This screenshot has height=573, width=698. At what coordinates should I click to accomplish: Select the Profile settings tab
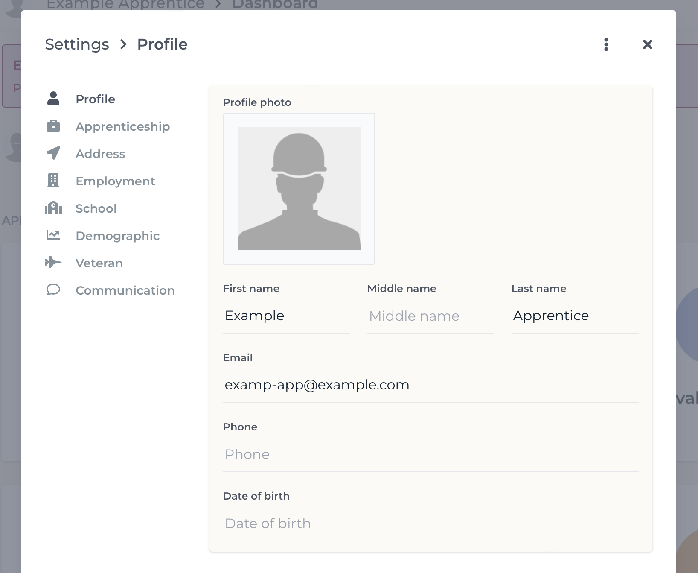pyautogui.click(x=96, y=99)
